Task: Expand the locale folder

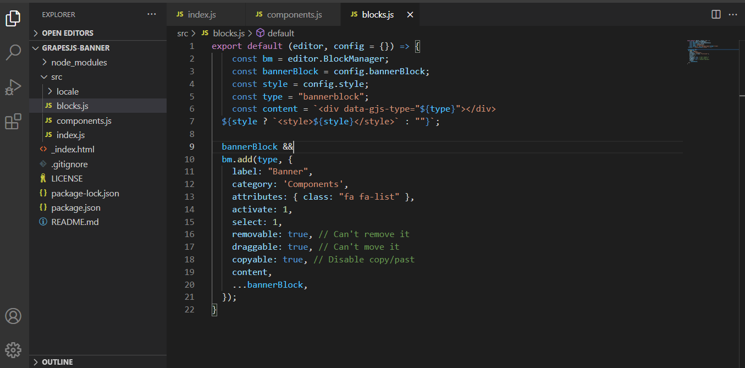Action: click(x=98, y=91)
